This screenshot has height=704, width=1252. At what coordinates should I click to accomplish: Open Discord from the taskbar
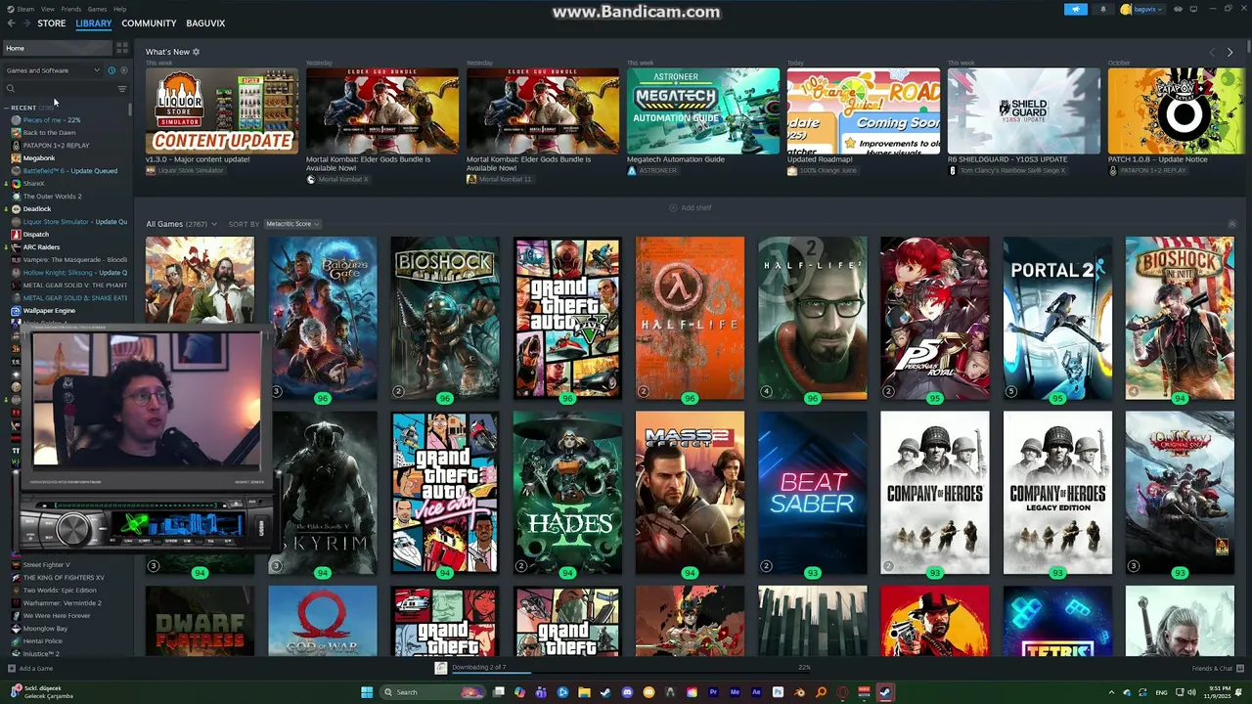627,692
